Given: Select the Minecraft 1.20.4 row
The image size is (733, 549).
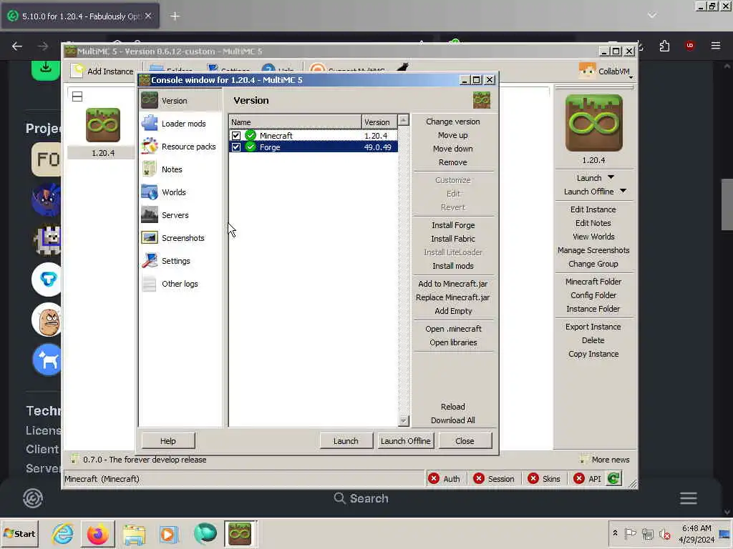Looking at the screenshot, I should (314, 135).
